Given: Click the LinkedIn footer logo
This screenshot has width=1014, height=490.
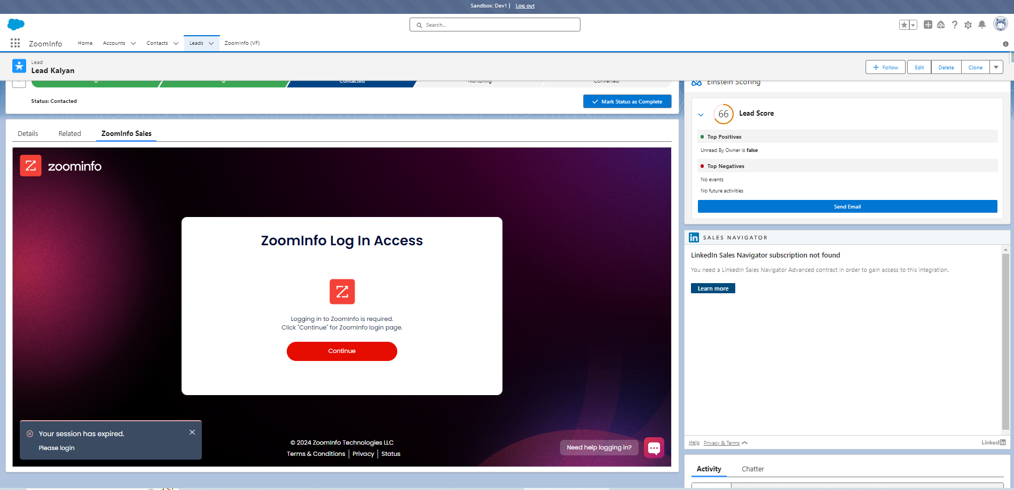Looking at the screenshot, I should [994, 443].
